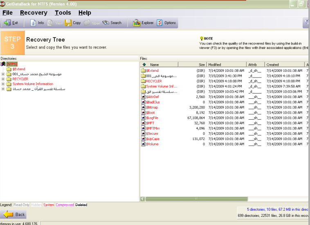Select the $LogFile file name
This screenshot has height=225, width=310.
click(152, 118)
